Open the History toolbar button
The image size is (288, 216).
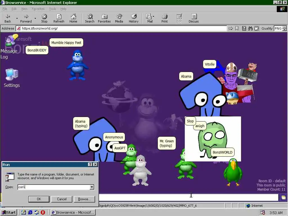click(x=134, y=18)
